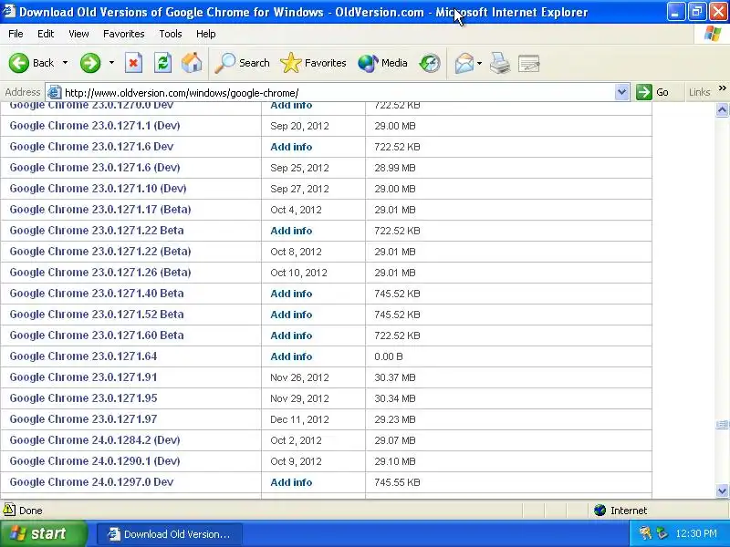Open the Forward button history dropdown
The image size is (730, 547).
point(111,63)
